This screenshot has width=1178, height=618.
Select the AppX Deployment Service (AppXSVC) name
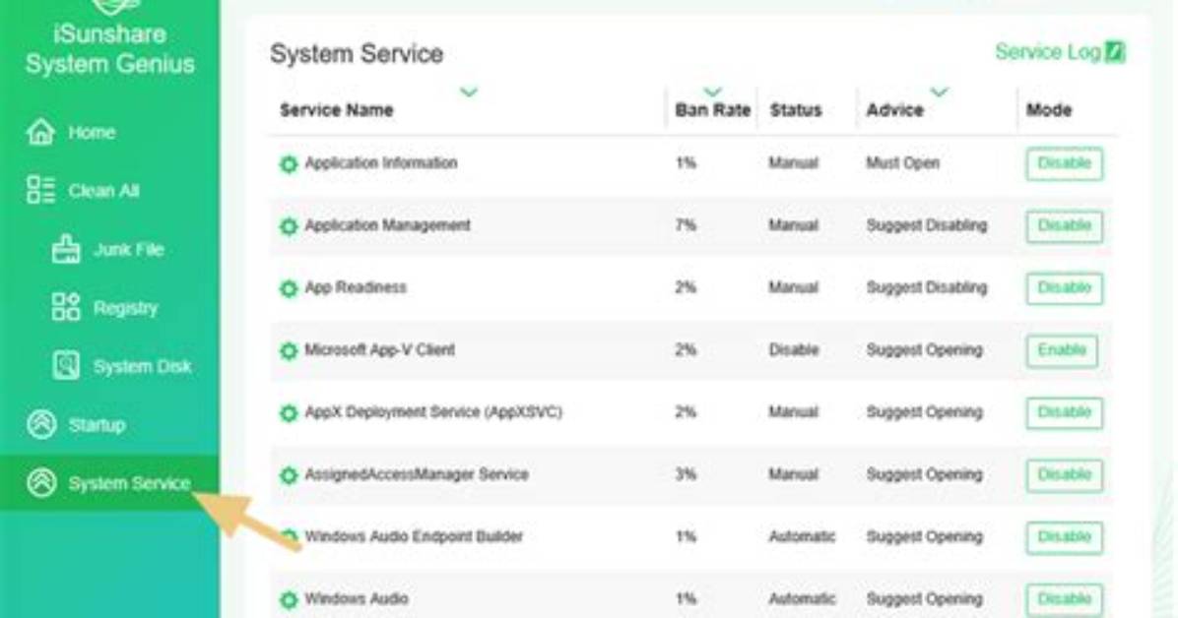click(433, 412)
